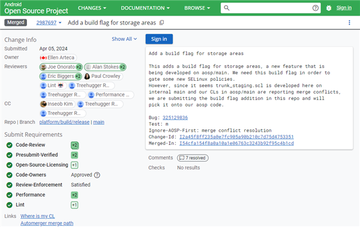Open the three-dot more options menu
The image size is (360, 227).
coord(349,23)
